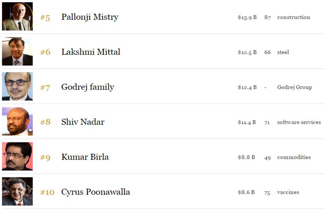The width and height of the screenshot is (325, 210).
Task: Click the #5 rank number
Action: coord(45,18)
